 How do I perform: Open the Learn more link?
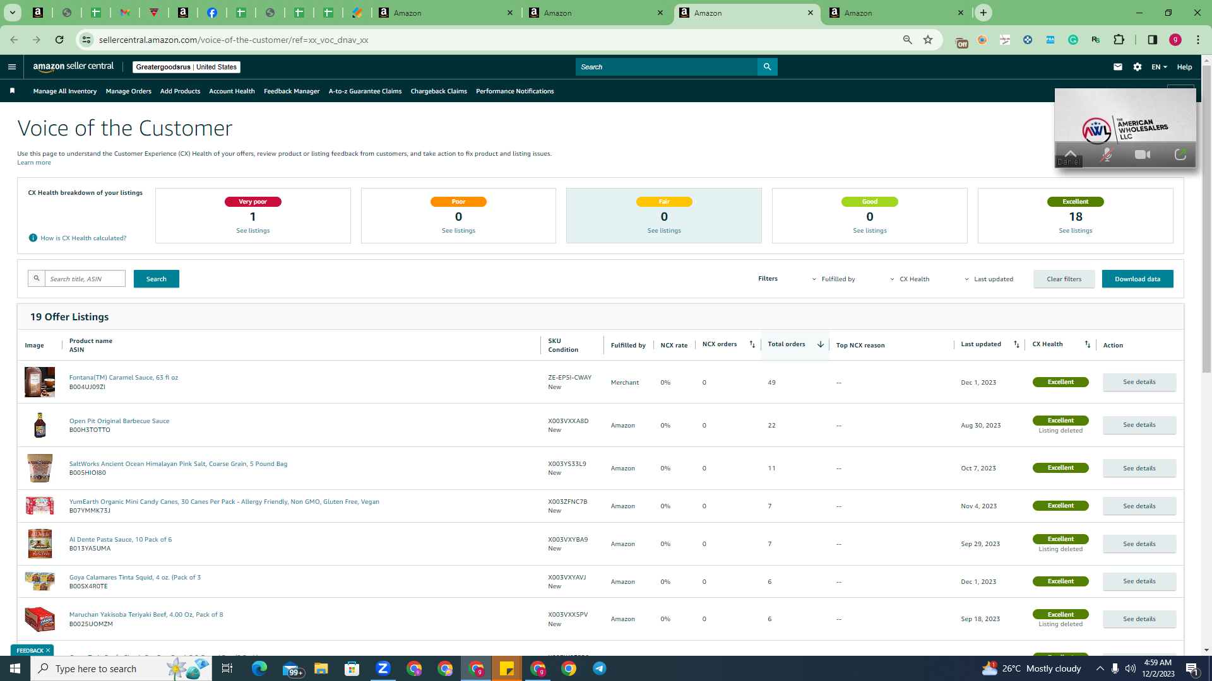point(34,163)
